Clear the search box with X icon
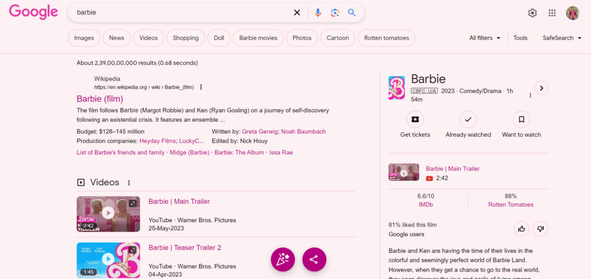The width and height of the screenshot is (591, 279). click(297, 13)
